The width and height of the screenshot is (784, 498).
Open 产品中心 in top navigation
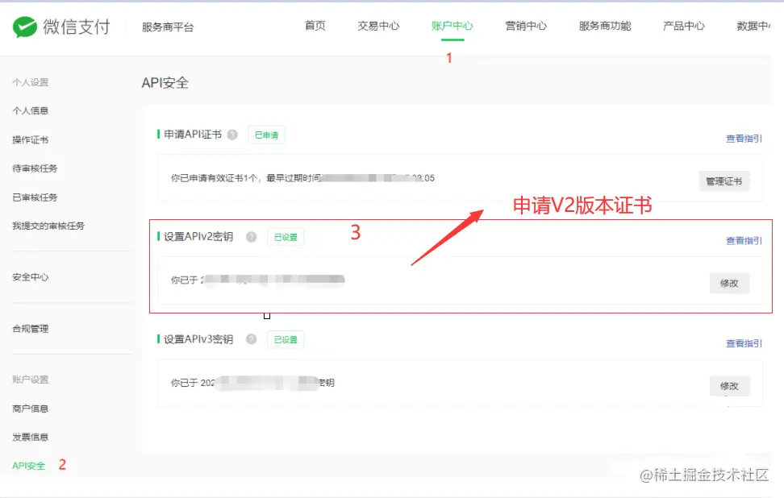tap(682, 25)
